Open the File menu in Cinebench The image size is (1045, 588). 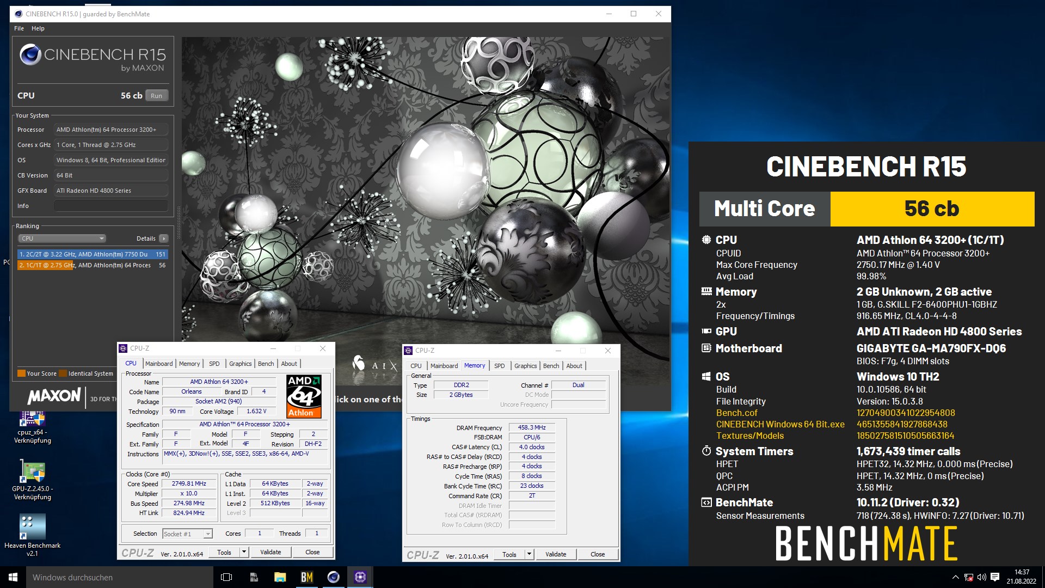coord(19,28)
